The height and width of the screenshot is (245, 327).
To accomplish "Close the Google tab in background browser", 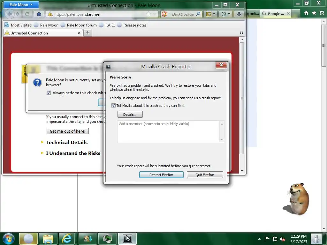I will click(288, 13).
